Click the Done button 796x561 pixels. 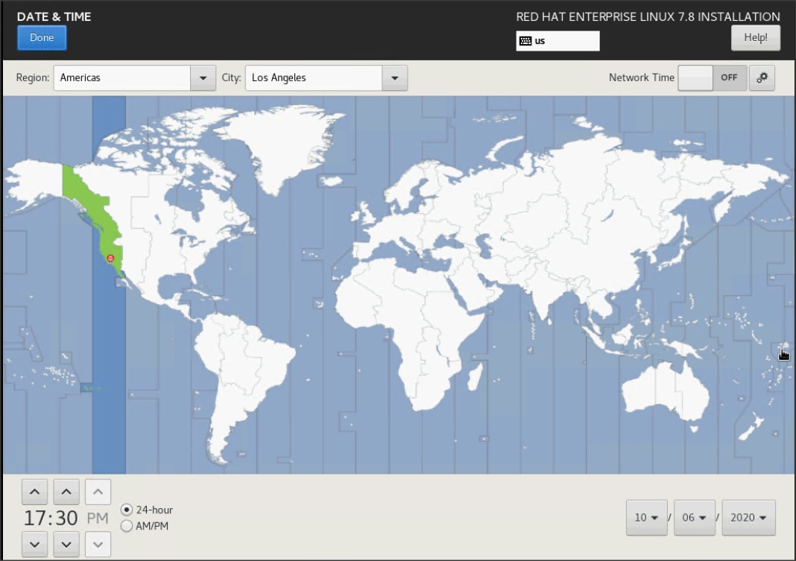41,37
